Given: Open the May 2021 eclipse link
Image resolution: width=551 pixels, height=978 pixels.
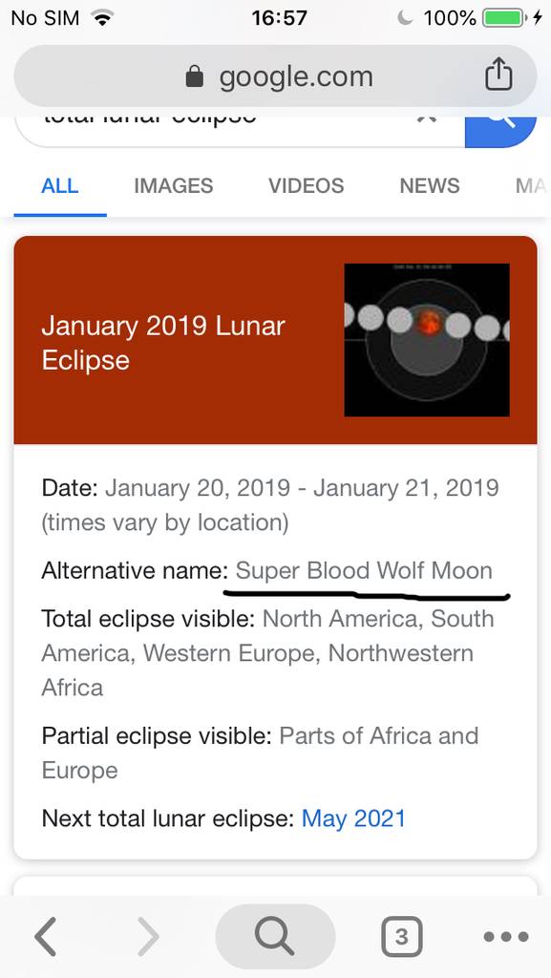Looking at the screenshot, I should 353,819.
